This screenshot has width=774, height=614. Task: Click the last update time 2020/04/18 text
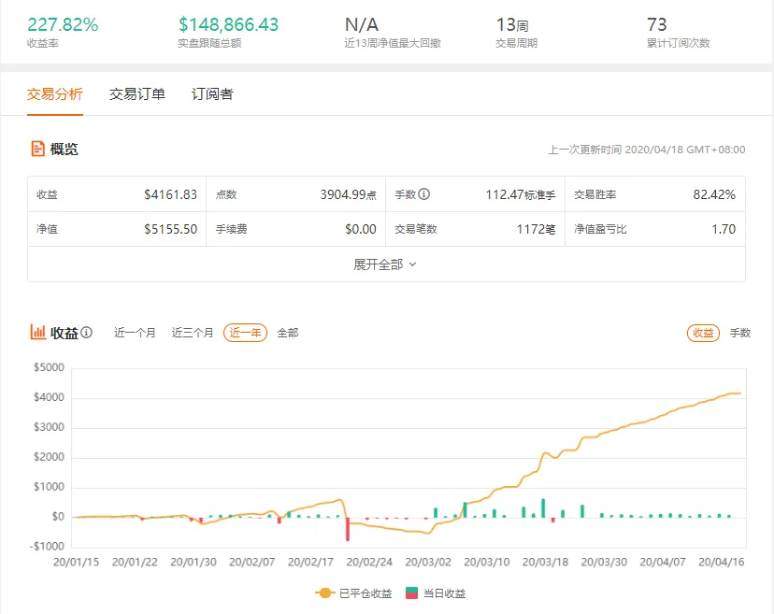pyautogui.click(x=647, y=150)
